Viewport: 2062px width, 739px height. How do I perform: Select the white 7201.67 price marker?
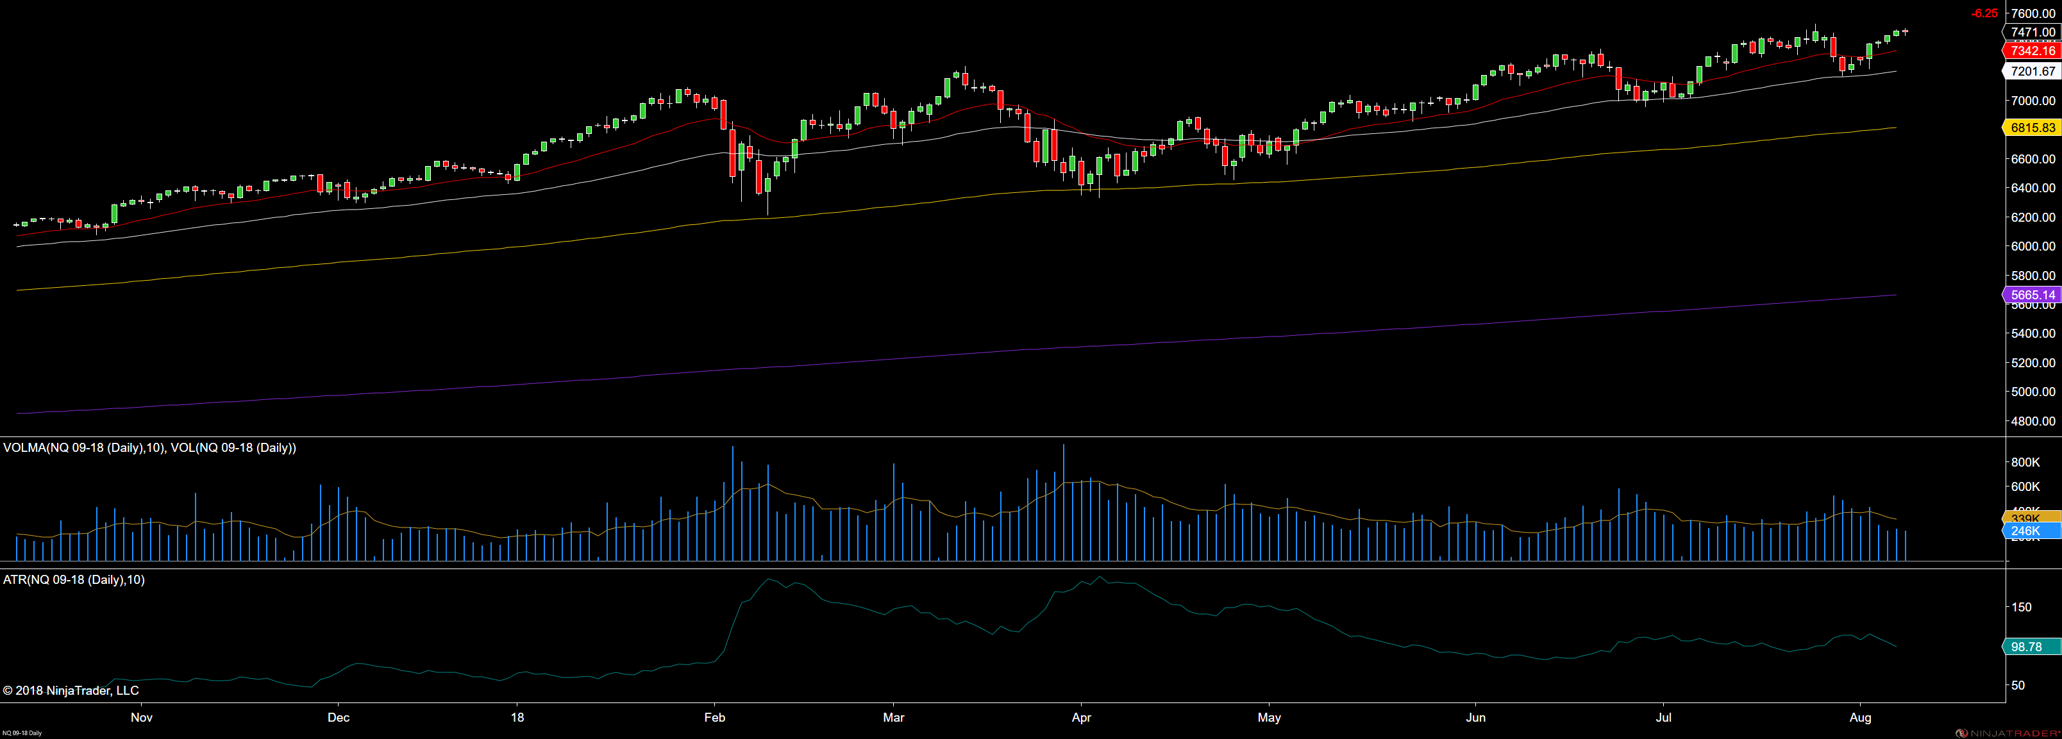pos(2033,71)
